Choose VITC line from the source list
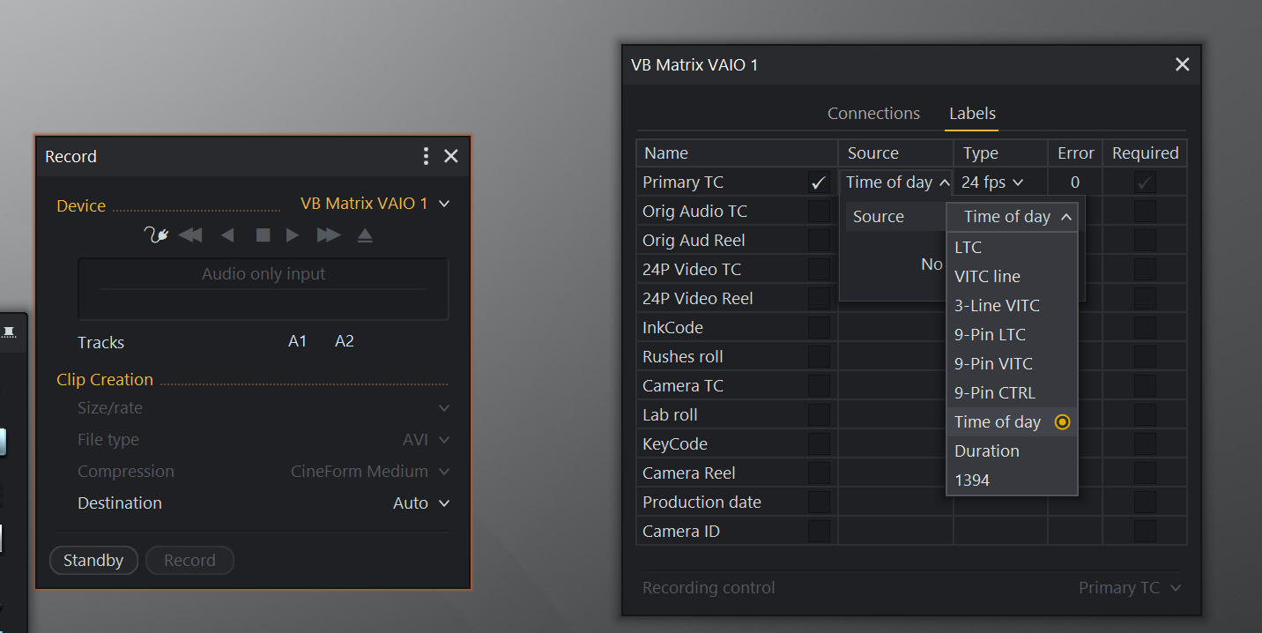This screenshot has height=633, width=1262. pyautogui.click(x=1012, y=277)
